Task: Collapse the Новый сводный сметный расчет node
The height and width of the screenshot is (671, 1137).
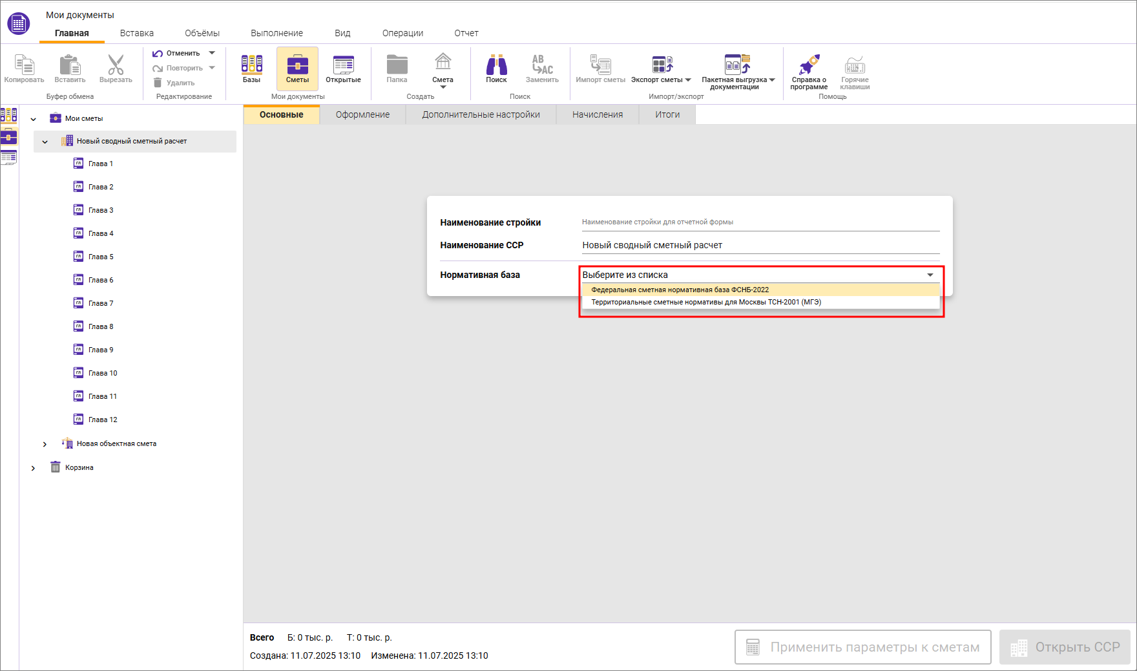Action: (x=45, y=142)
